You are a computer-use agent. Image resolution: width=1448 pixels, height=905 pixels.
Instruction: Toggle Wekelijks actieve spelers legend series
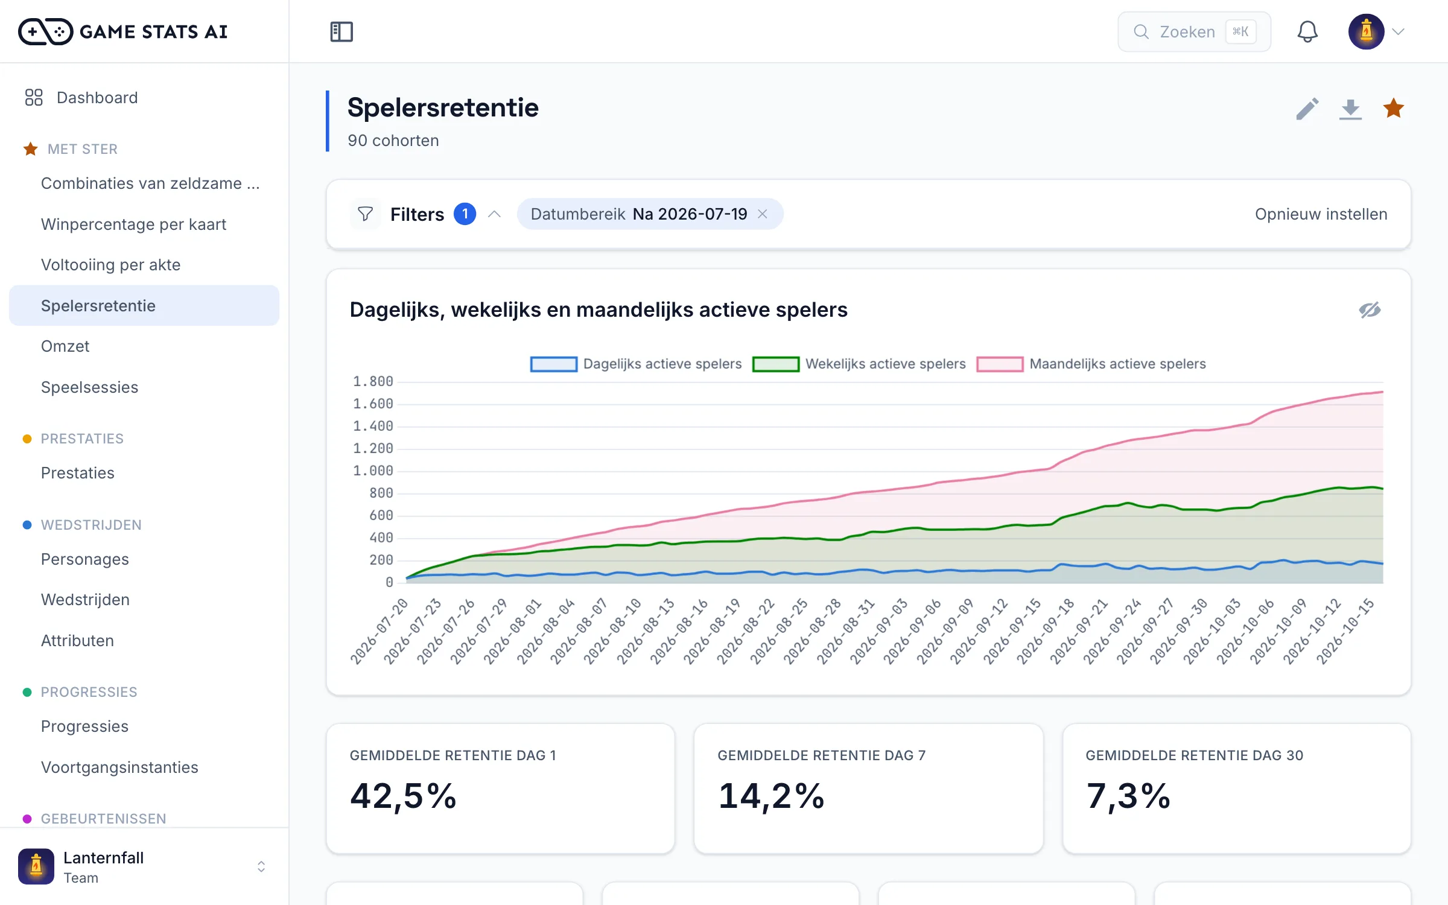pos(859,364)
